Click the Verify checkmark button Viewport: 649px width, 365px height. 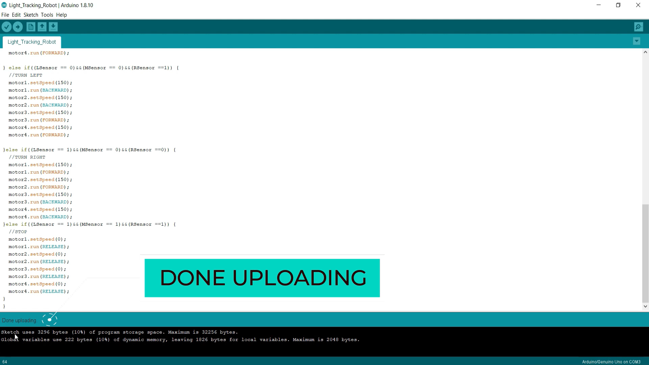tap(6, 27)
